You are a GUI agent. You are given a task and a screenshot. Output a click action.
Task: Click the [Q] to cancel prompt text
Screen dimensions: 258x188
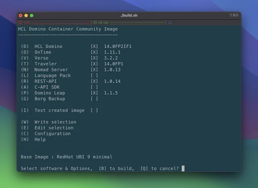[x=159, y=168]
